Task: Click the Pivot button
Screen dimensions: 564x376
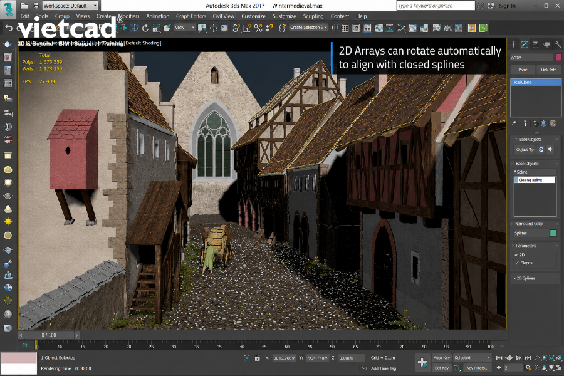Action: click(x=523, y=70)
